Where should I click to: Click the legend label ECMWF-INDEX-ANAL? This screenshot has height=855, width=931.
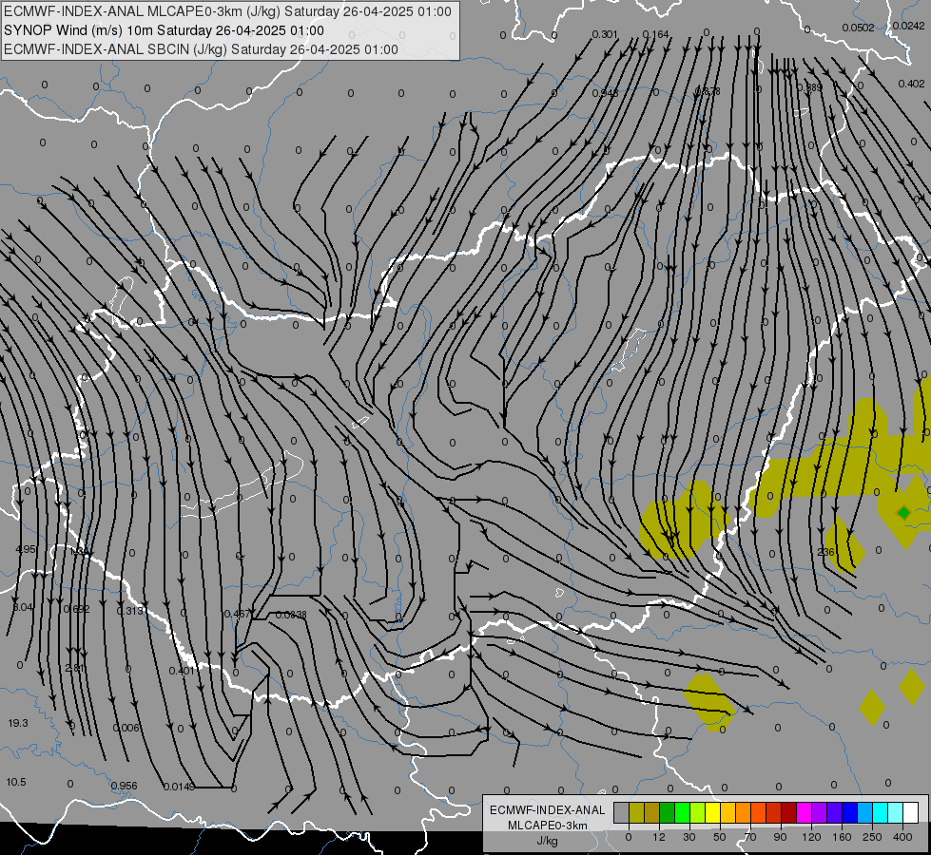pyautogui.click(x=548, y=810)
